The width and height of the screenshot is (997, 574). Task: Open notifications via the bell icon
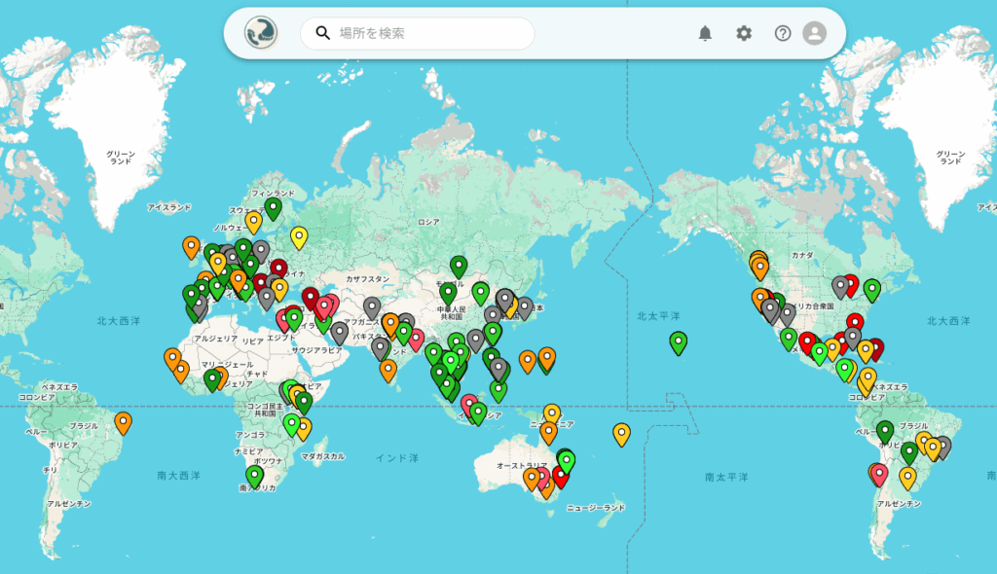705,33
